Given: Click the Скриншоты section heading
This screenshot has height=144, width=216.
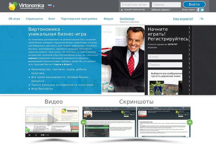Looking at the screenshot, I should click(x=136, y=102).
